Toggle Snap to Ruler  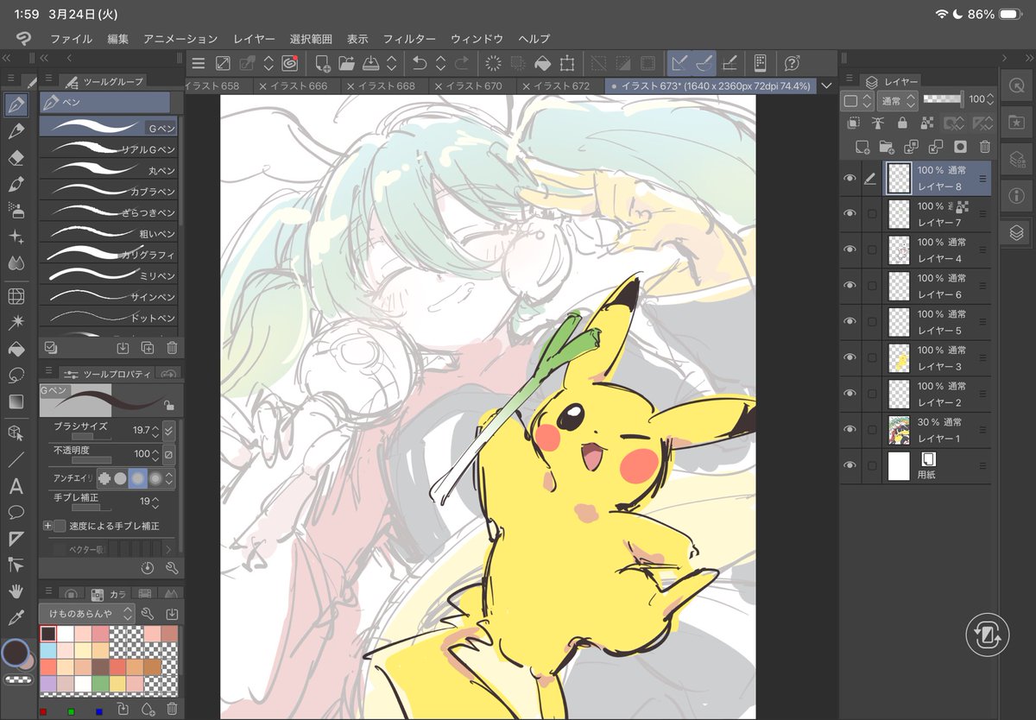680,62
